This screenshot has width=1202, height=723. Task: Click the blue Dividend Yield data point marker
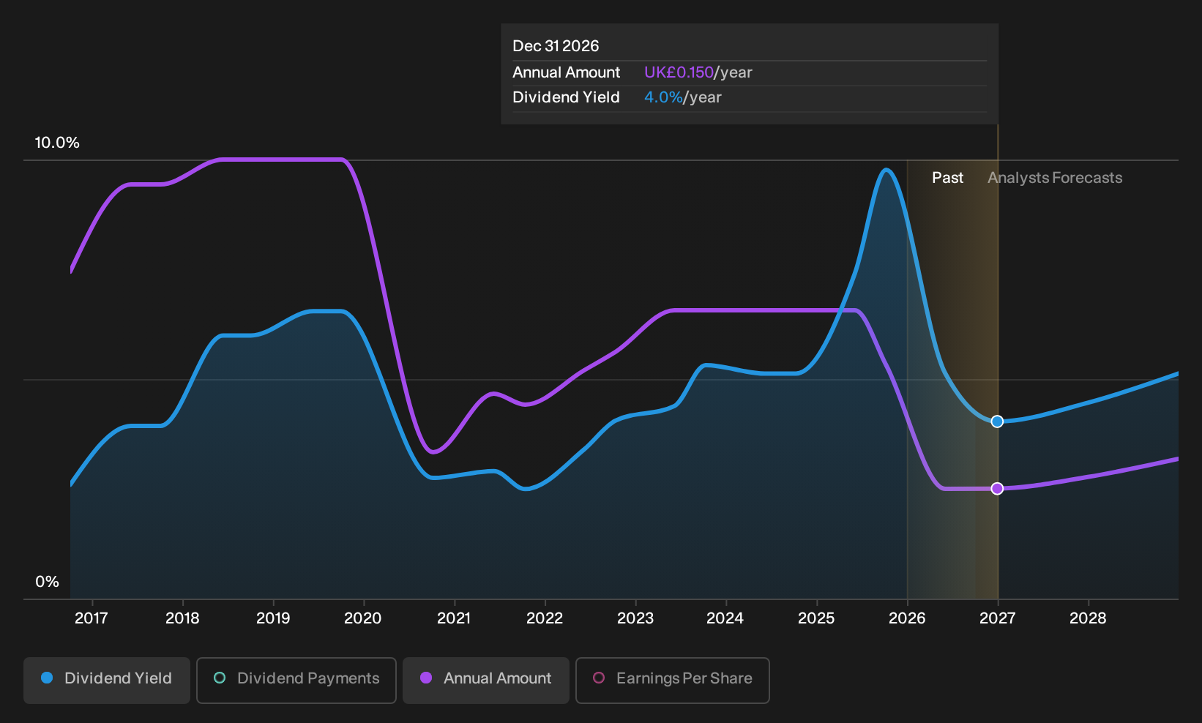tap(997, 422)
